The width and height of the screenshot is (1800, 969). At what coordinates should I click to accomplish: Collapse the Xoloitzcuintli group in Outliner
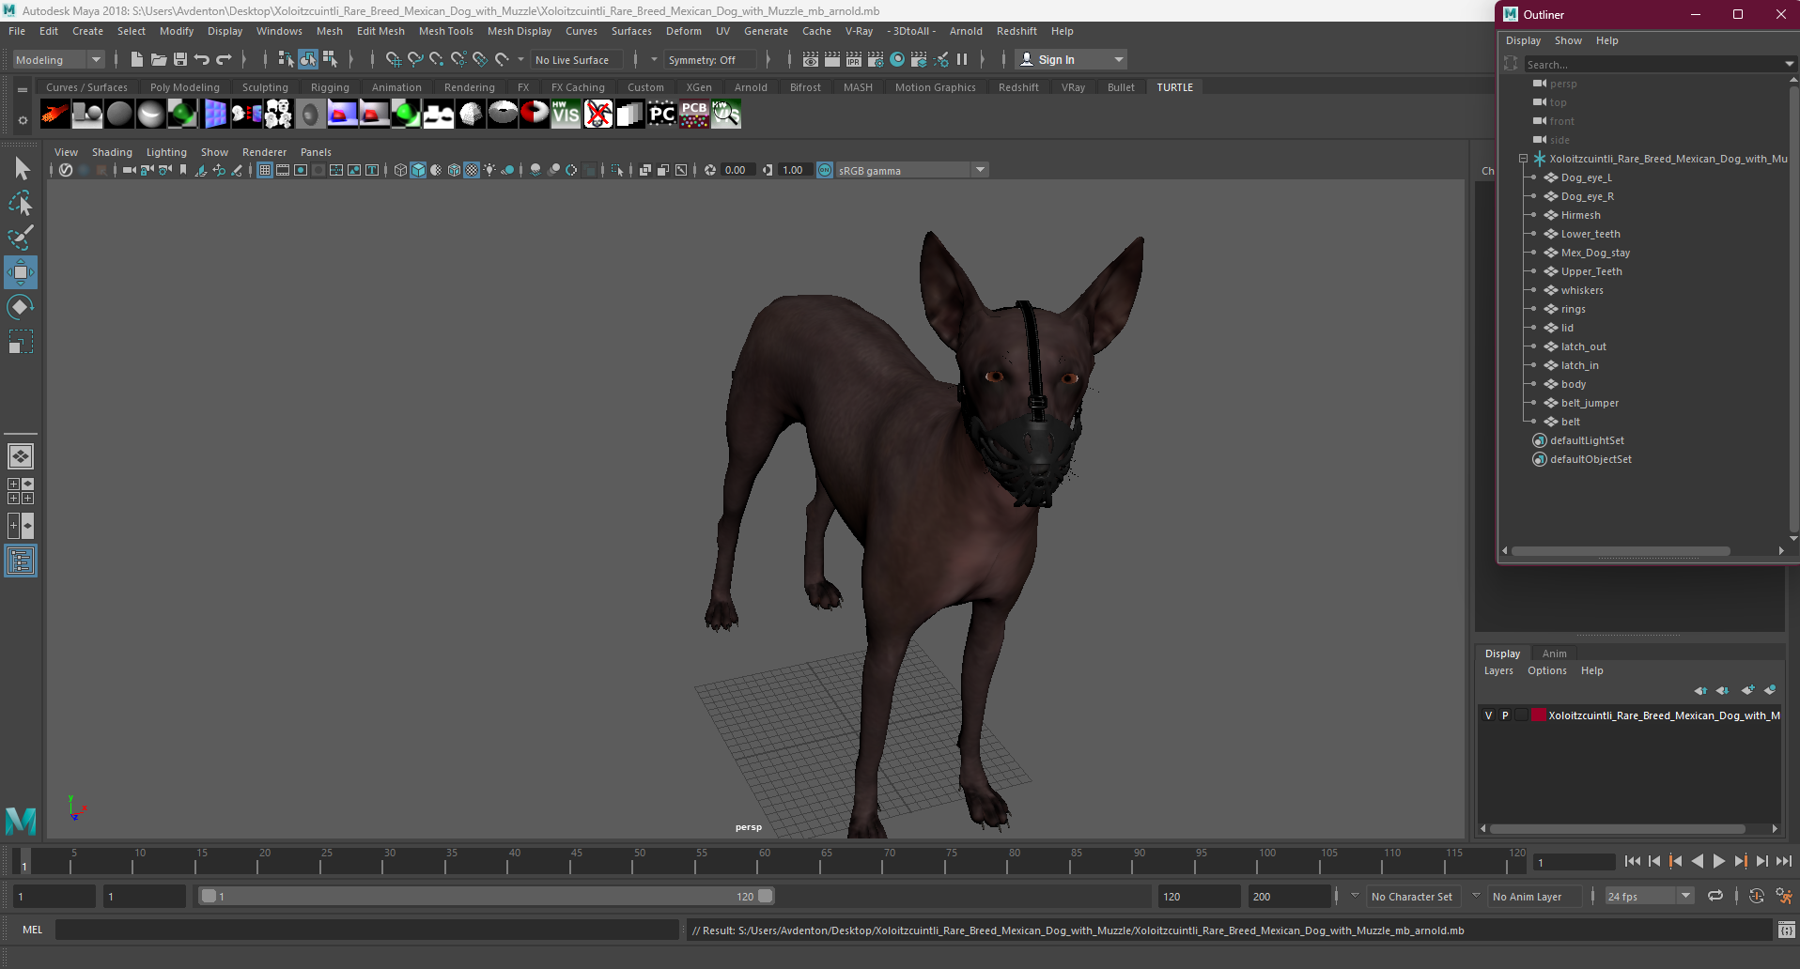click(x=1523, y=159)
